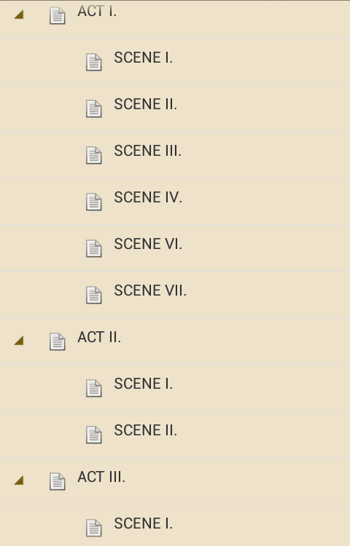350x546 pixels.
Task: Click the document icon beside ACT I.
Action: coord(57,16)
